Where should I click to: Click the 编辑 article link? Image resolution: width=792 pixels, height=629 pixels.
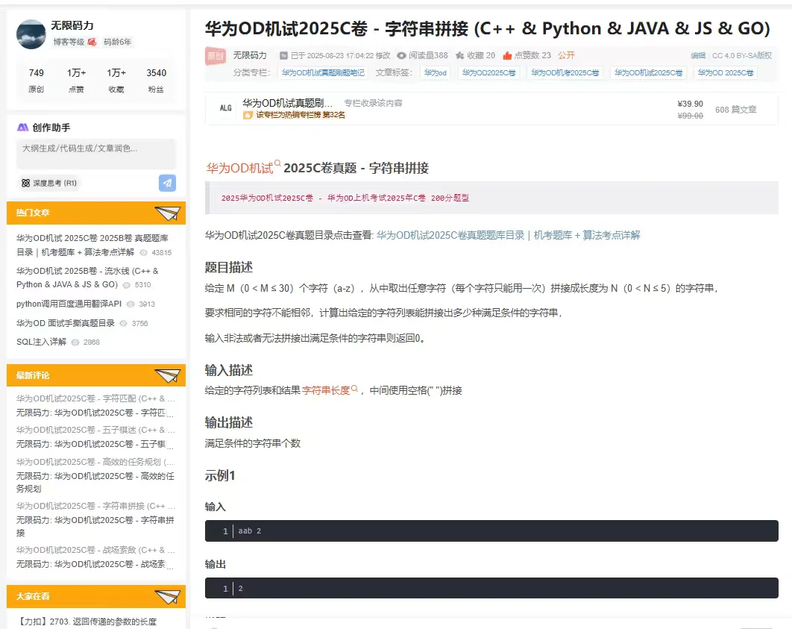[x=698, y=55]
